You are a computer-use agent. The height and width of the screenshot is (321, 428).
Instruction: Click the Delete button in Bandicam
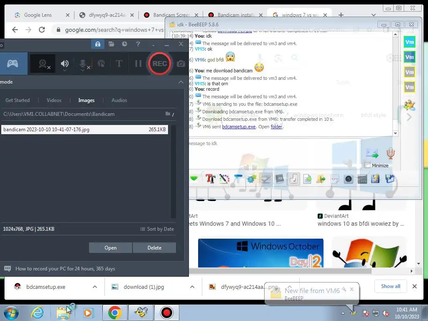[x=155, y=247]
